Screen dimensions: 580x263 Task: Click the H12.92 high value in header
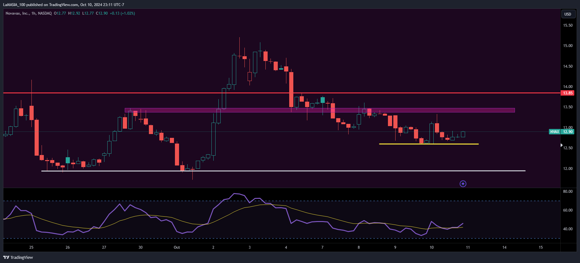click(x=74, y=13)
